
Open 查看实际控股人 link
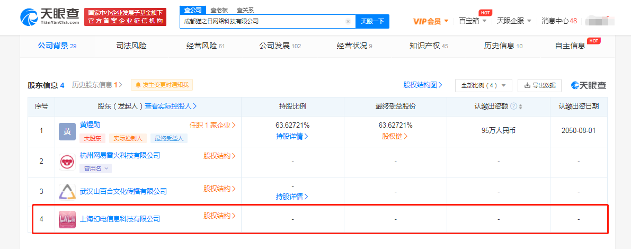pyautogui.click(x=171, y=106)
